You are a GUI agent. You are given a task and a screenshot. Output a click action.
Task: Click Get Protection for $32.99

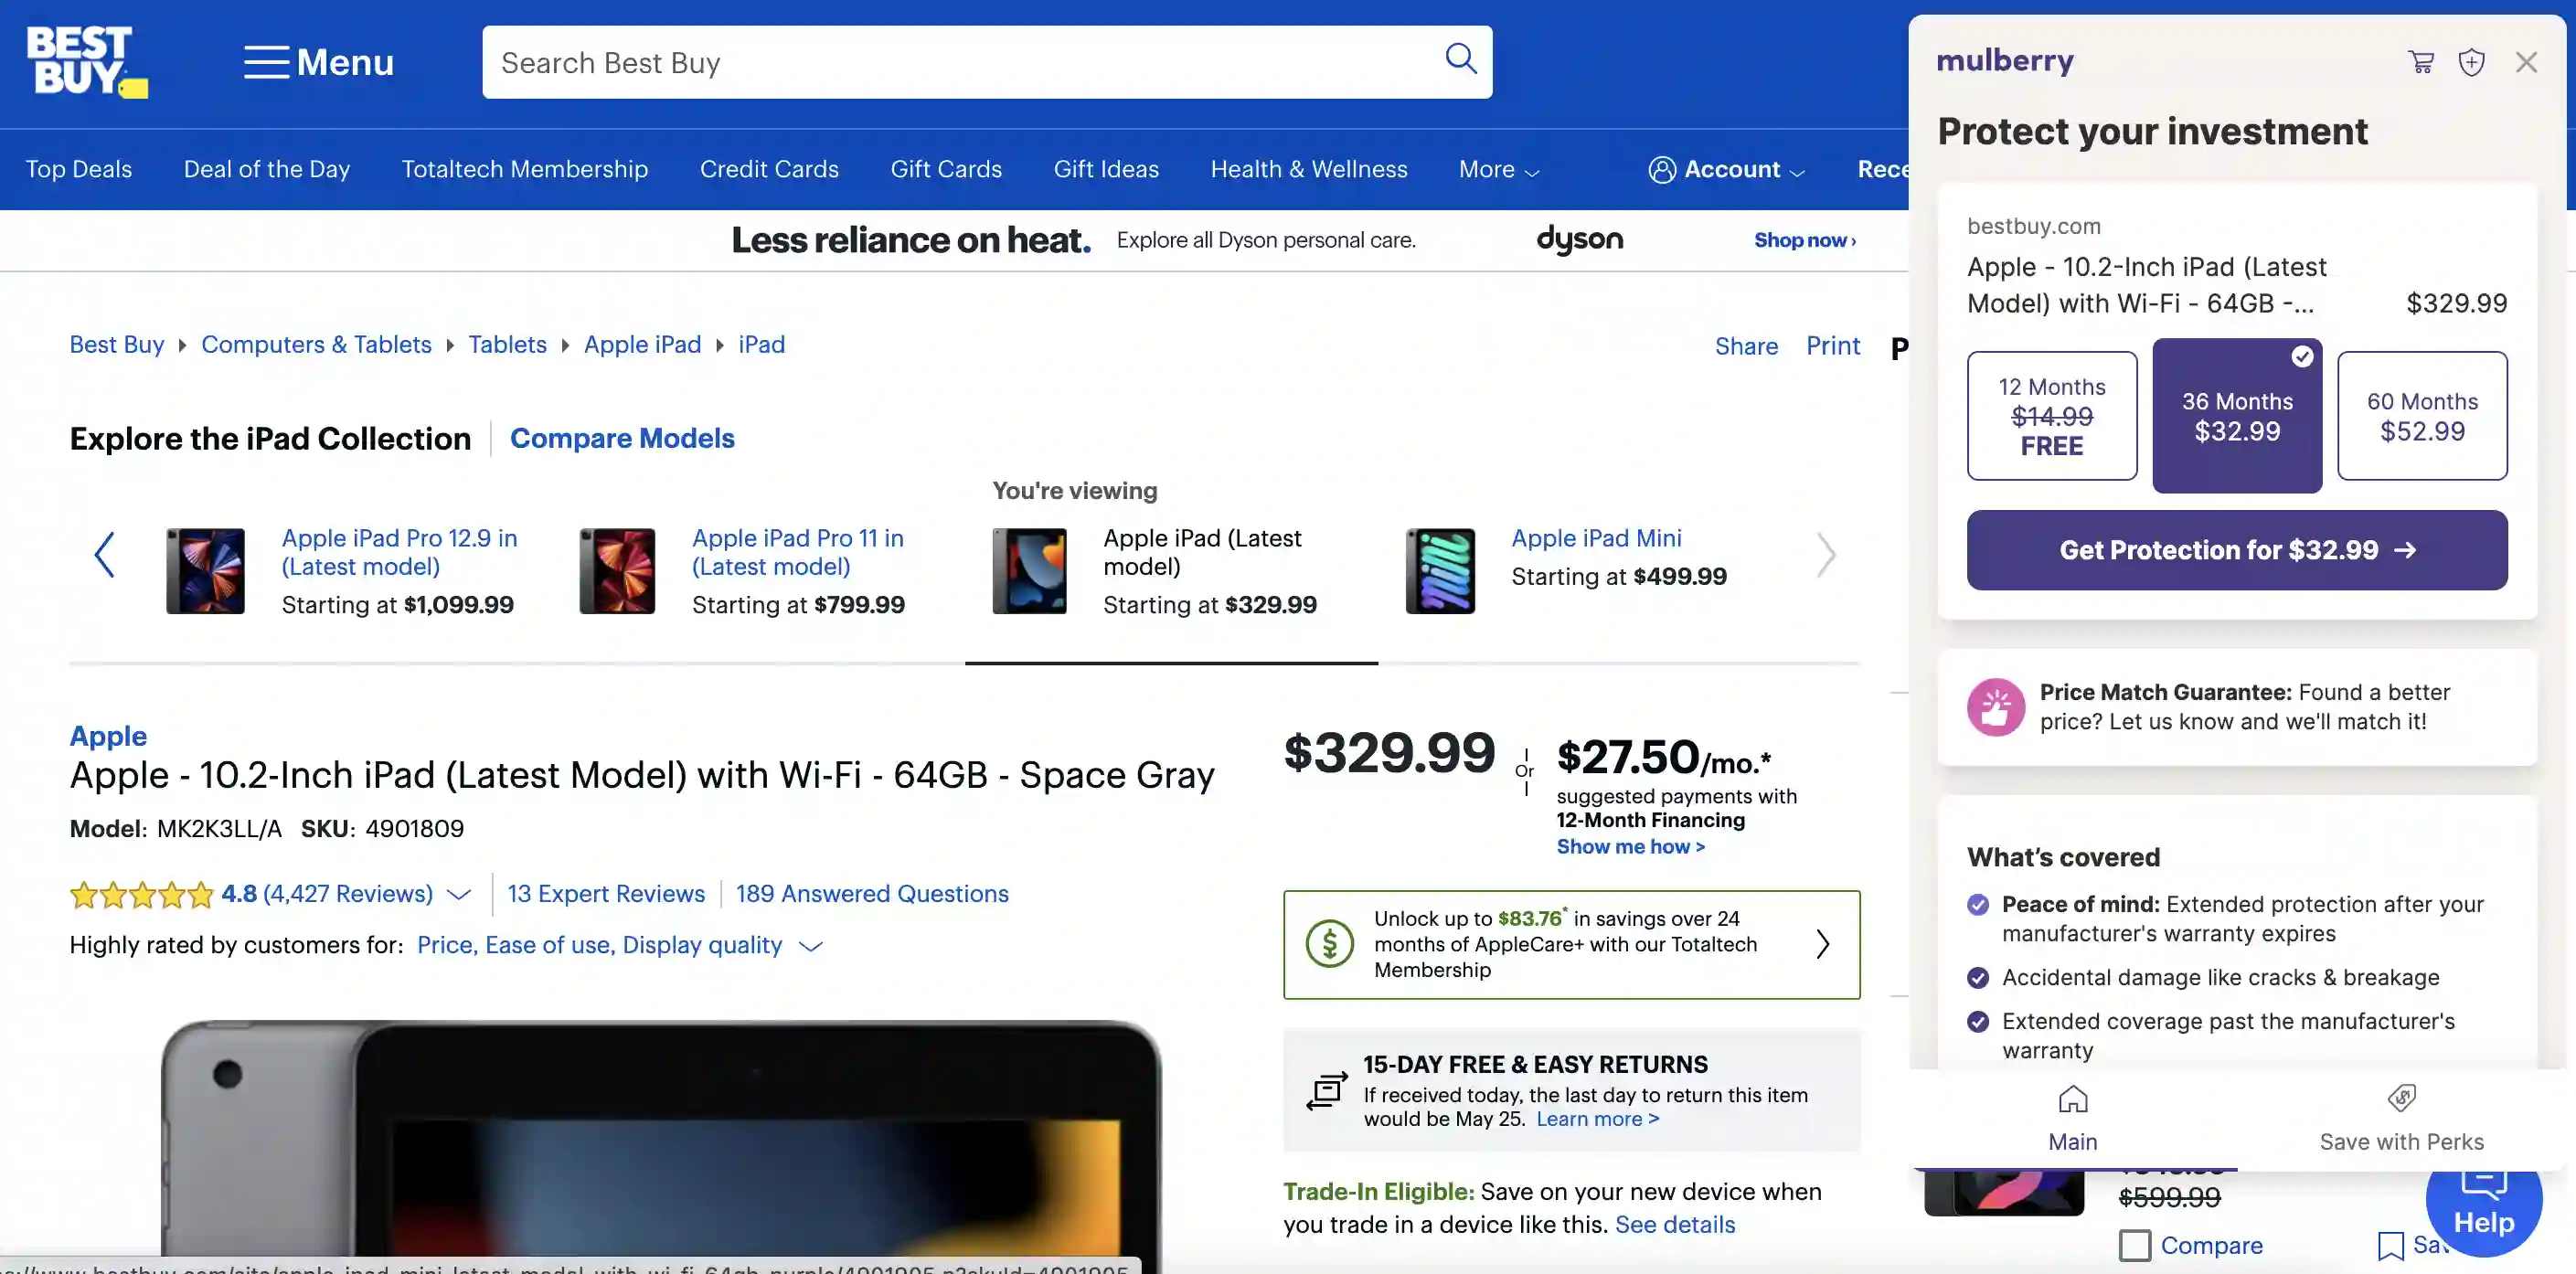2237,550
